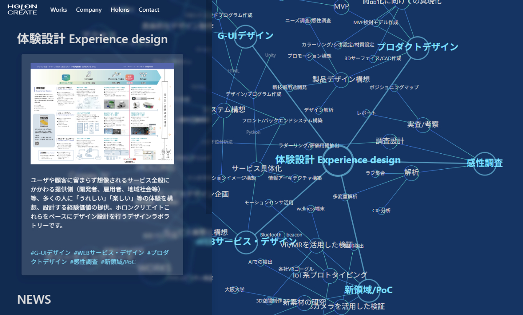This screenshot has height=315, width=523.
Task: Click the 製品デザイン構想 node
Action: tap(341, 79)
